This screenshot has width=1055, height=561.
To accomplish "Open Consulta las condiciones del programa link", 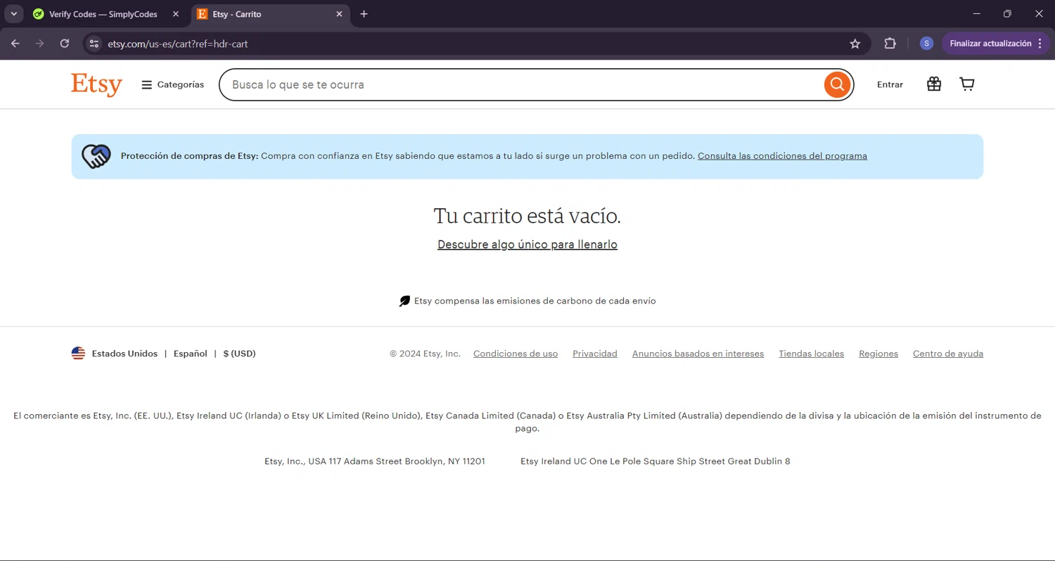I will click(782, 156).
